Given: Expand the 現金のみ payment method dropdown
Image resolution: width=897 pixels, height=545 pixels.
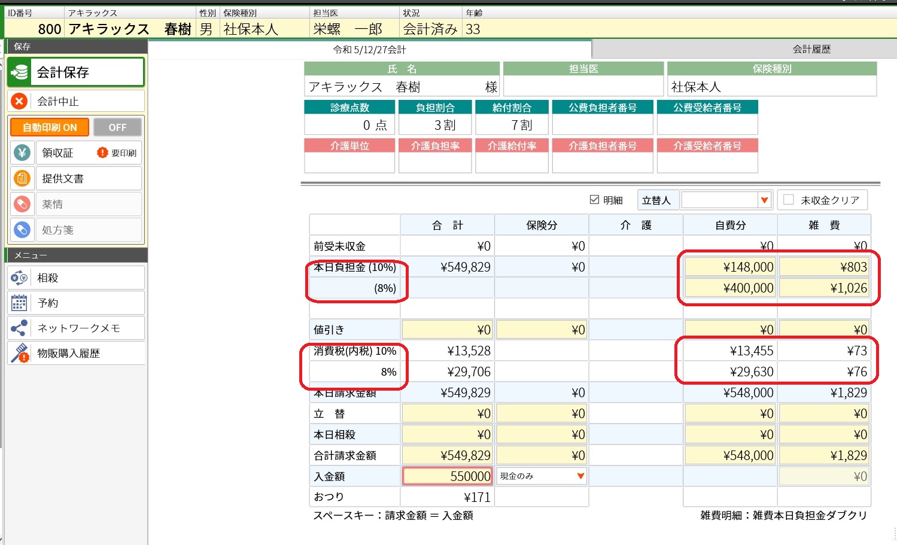Looking at the screenshot, I should click(x=580, y=476).
